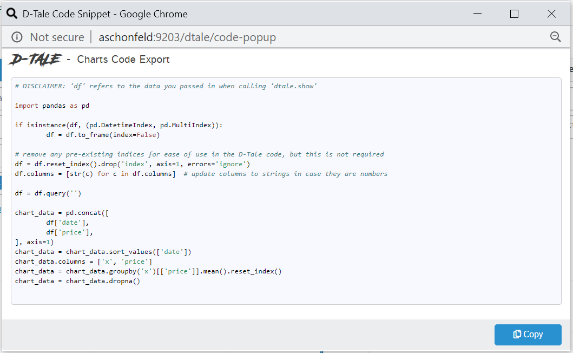
Task: Click the "df['price']," line
Action: click(69, 232)
